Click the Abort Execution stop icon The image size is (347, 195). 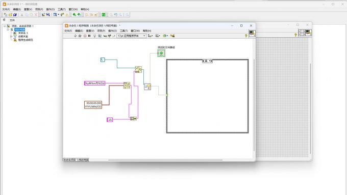(x=85, y=36)
